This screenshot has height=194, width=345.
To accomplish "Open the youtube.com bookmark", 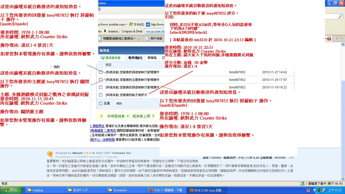I will coord(113,25).
